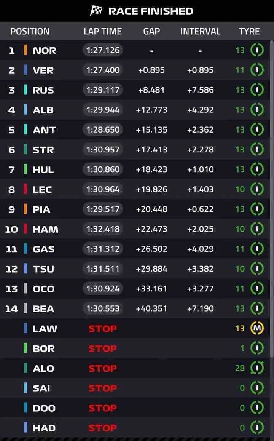Screen dimensions: 274x441
Task: Select the GAP column header
Action: tap(151, 31)
